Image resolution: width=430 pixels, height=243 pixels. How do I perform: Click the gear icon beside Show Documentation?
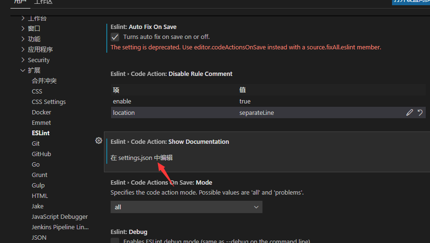click(x=99, y=140)
